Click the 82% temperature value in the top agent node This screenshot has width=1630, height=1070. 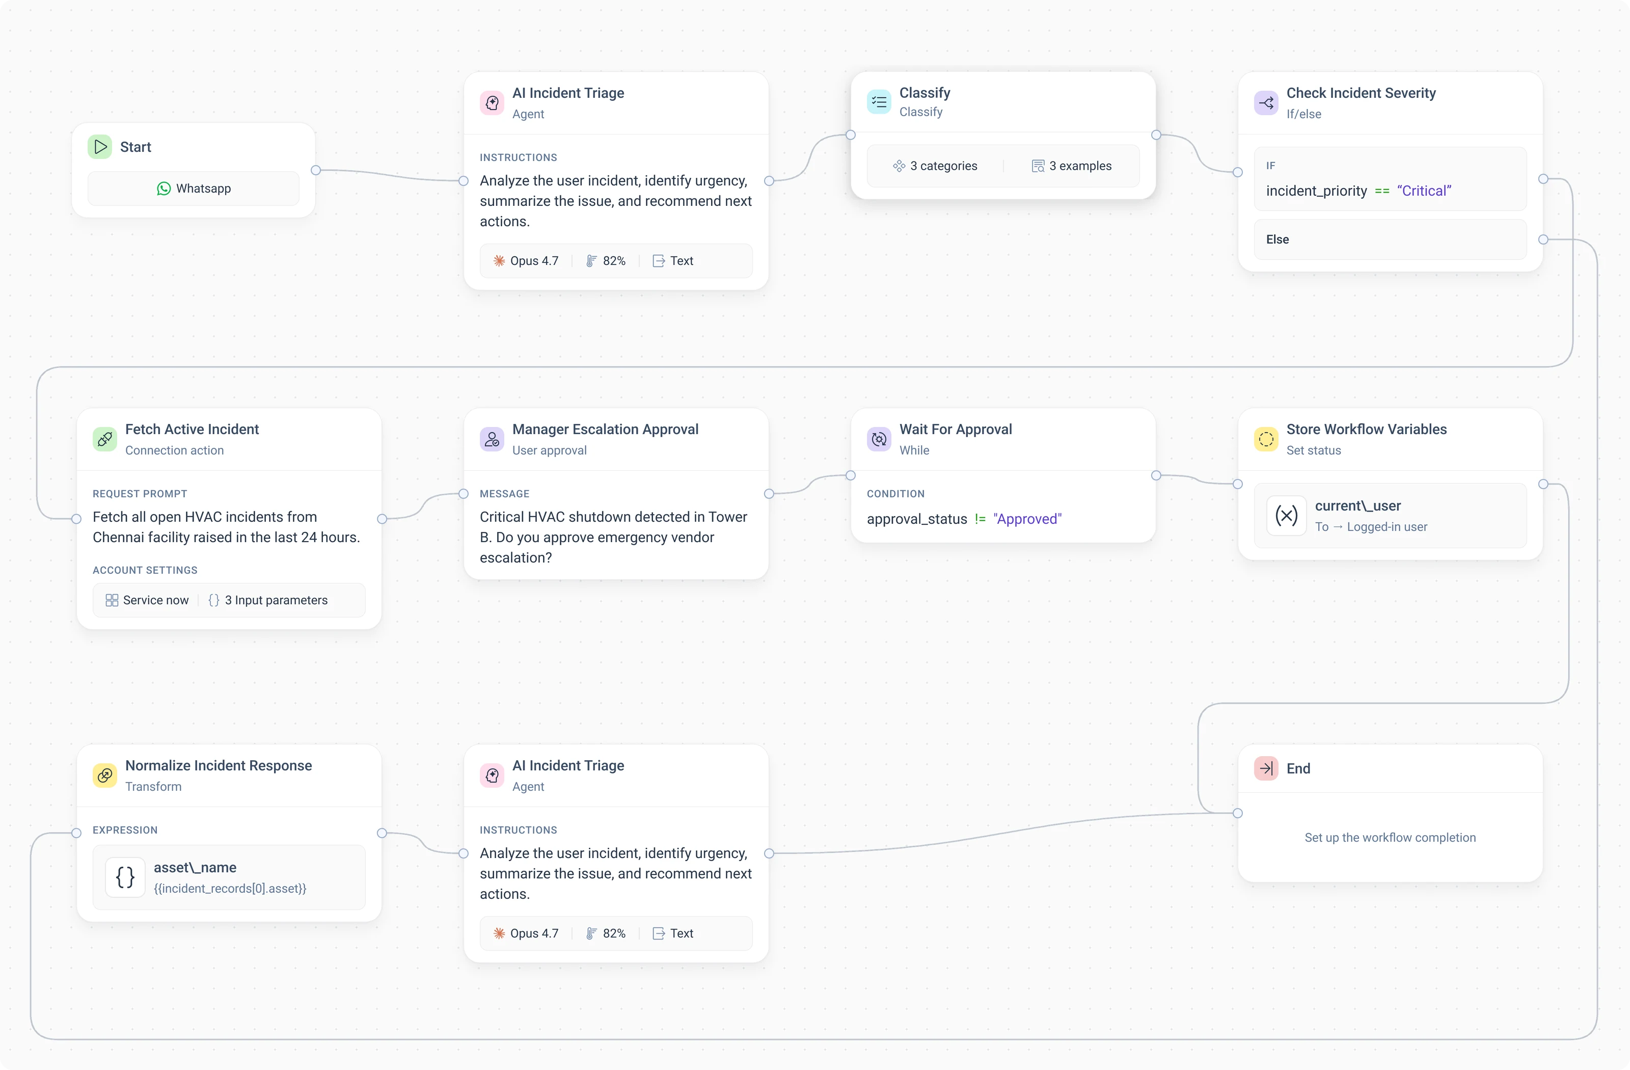pyautogui.click(x=614, y=261)
